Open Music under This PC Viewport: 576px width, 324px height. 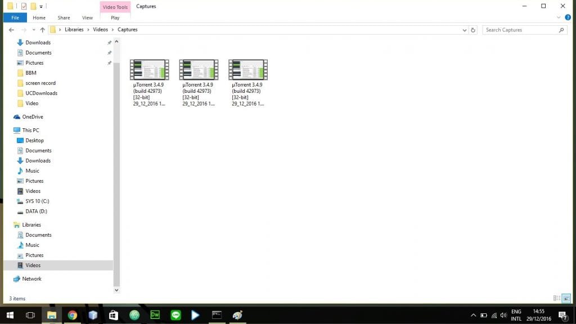[32, 171]
